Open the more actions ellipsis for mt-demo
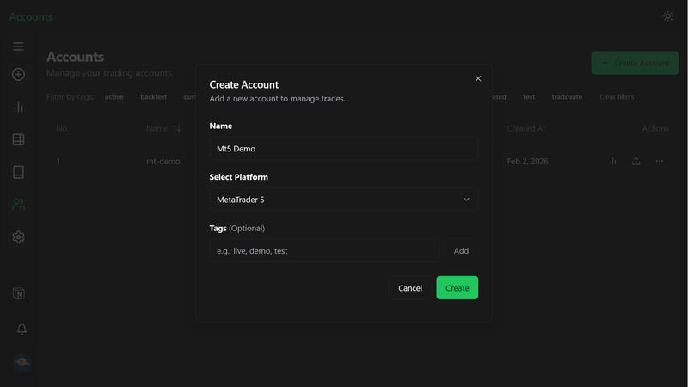Image resolution: width=688 pixels, height=387 pixels. [660, 161]
